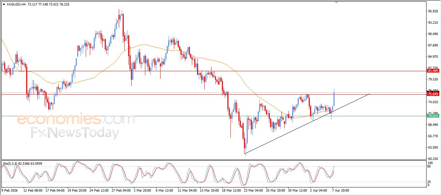Select the red 75.849 price label
Image resolution: width=441 pixels, height=195 pixels.
coord(433,94)
